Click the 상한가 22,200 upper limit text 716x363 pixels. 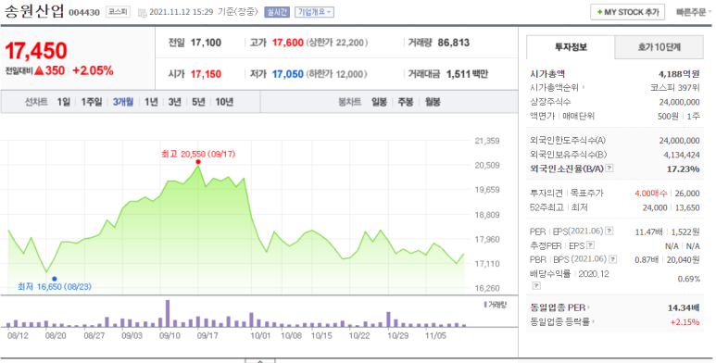[x=336, y=43]
